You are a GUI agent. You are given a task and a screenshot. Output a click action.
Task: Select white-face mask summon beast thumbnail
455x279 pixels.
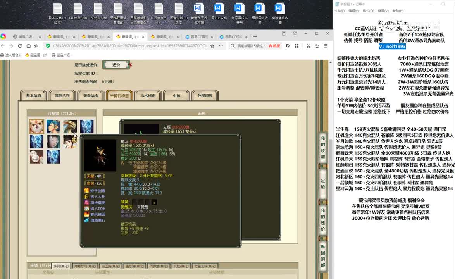36,157
